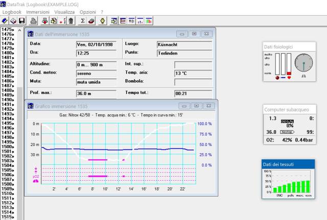Click the trash can delete icon
Image resolution: width=327 pixels, height=220 pixels.
tap(71, 21)
